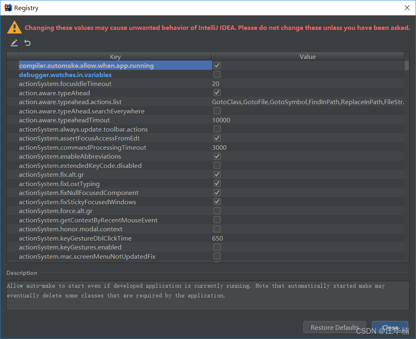Select the action.aware.typeAhead.searchEverywhere key
416x339 pixels.
click(82, 111)
